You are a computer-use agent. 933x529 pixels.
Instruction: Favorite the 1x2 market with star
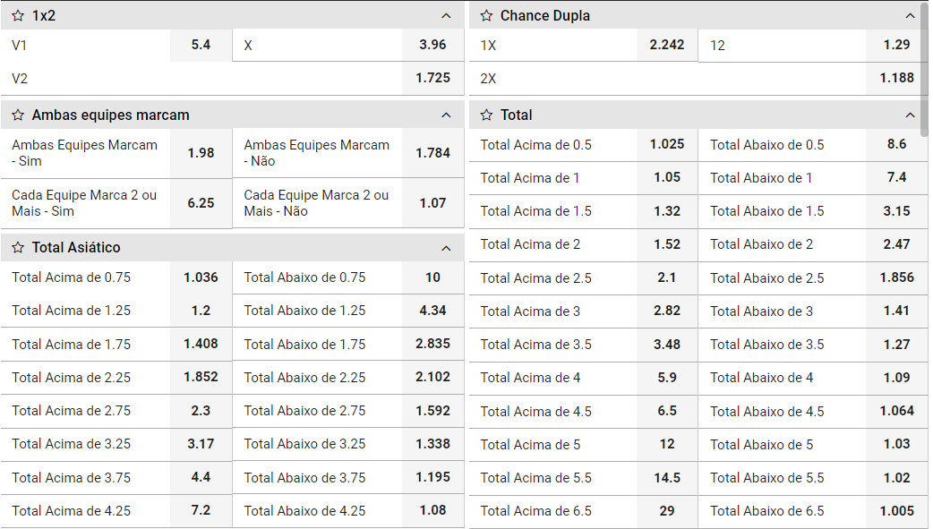(x=18, y=16)
